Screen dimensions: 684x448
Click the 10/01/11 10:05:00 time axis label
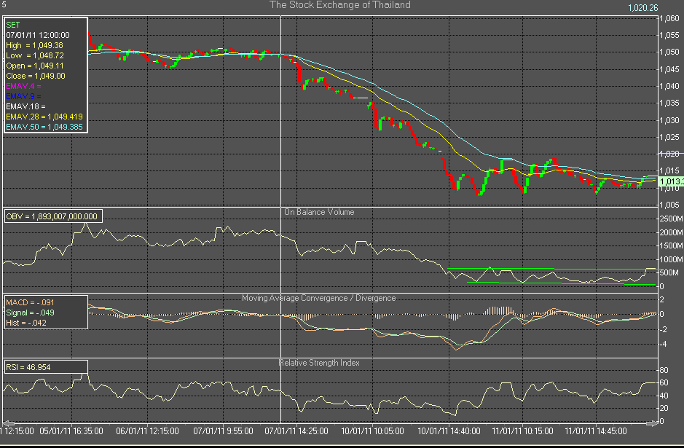coord(372,431)
